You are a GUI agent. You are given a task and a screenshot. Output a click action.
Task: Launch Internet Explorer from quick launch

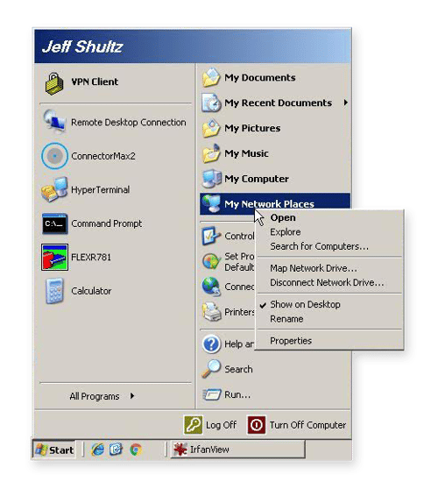coord(97,450)
